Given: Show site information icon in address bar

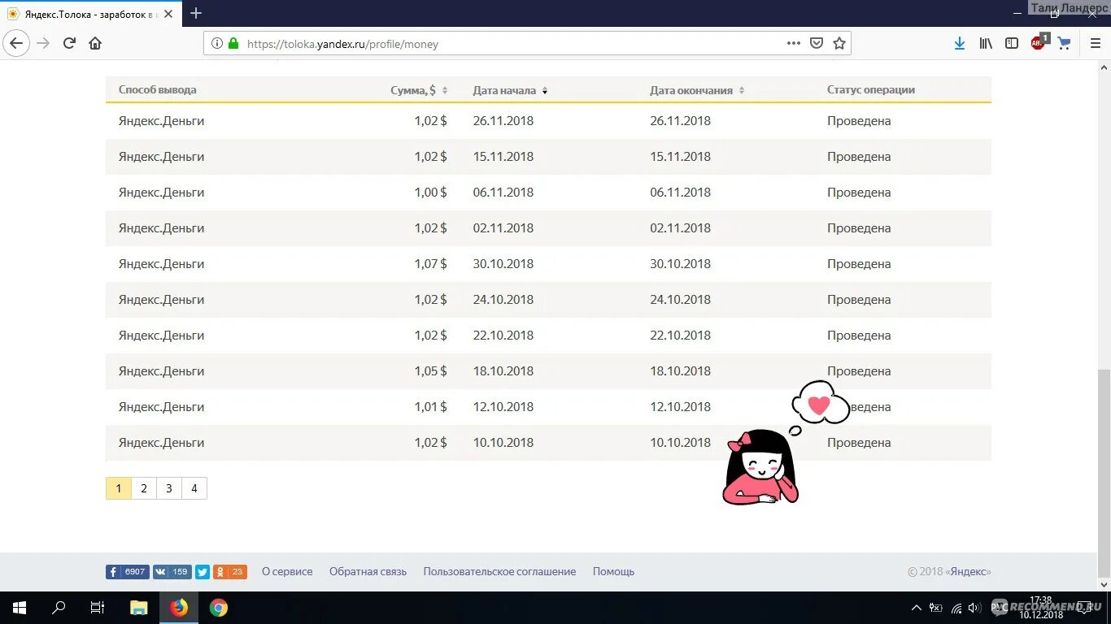Looking at the screenshot, I should (x=217, y=44).
